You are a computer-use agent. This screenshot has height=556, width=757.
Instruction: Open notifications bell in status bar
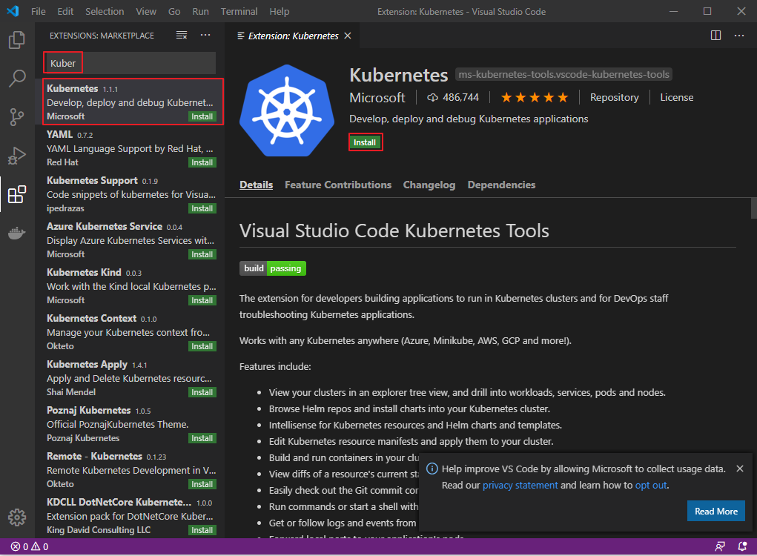pyautogui.click(x=742, y=546)
